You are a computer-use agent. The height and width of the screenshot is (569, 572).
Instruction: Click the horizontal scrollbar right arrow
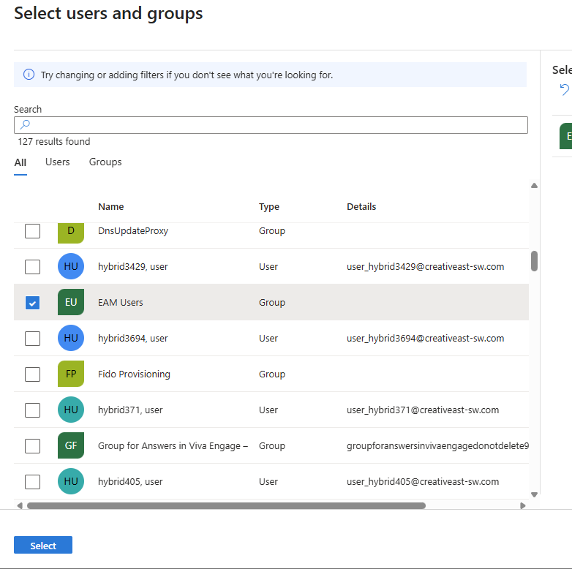click(522, 505)
